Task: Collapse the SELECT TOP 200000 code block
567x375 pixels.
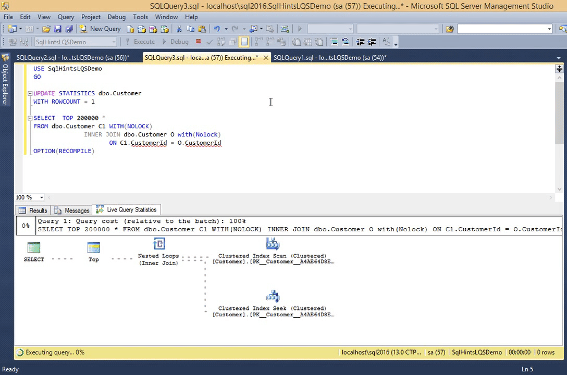Action: (30, 118)
